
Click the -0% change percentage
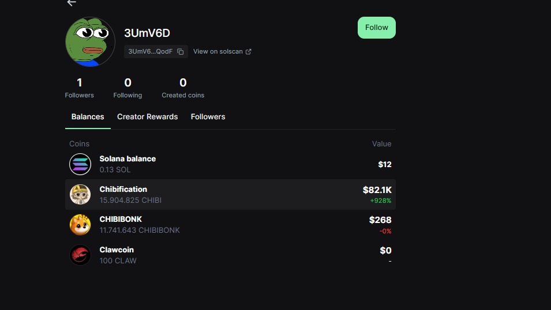click(x=385, y=231)
